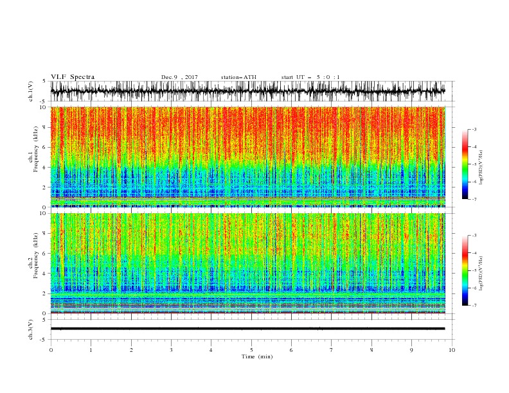This screenshot has height=393, width=509.
Task: Click the upper color bar's log(PSD) label
Action: click(481, 168)
